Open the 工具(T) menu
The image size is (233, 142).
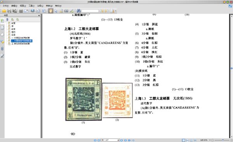tap(31, 6)
